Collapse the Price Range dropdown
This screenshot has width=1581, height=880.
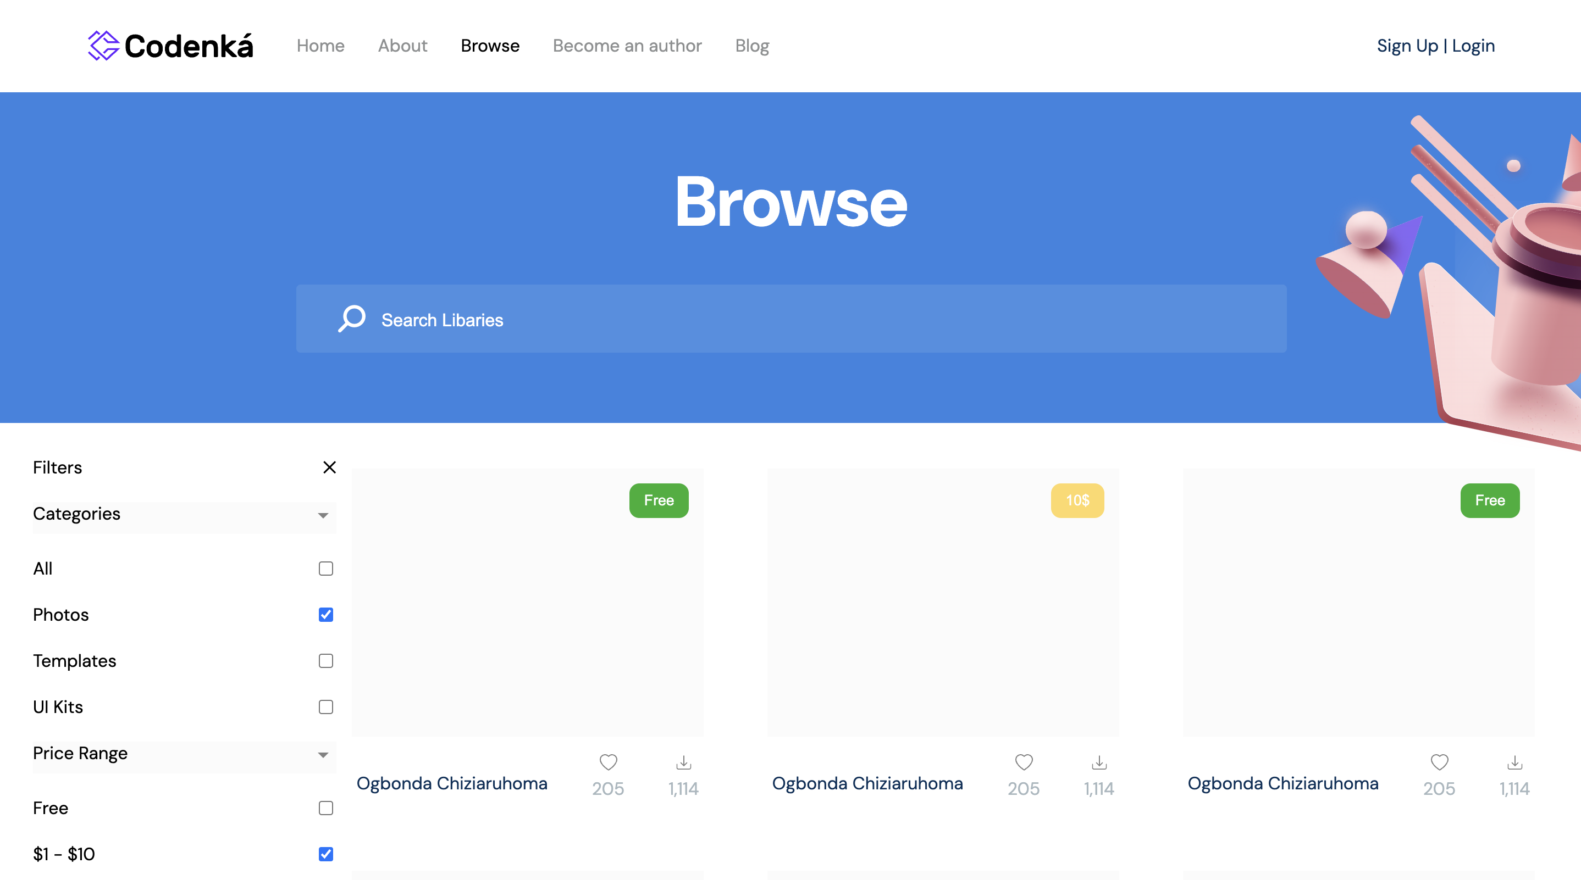[323, 754]
